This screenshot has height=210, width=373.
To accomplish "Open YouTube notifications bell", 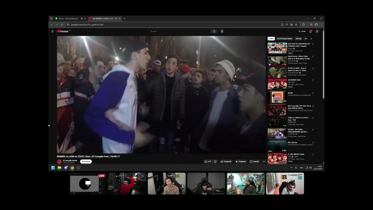I will click(x=311, y=31).
